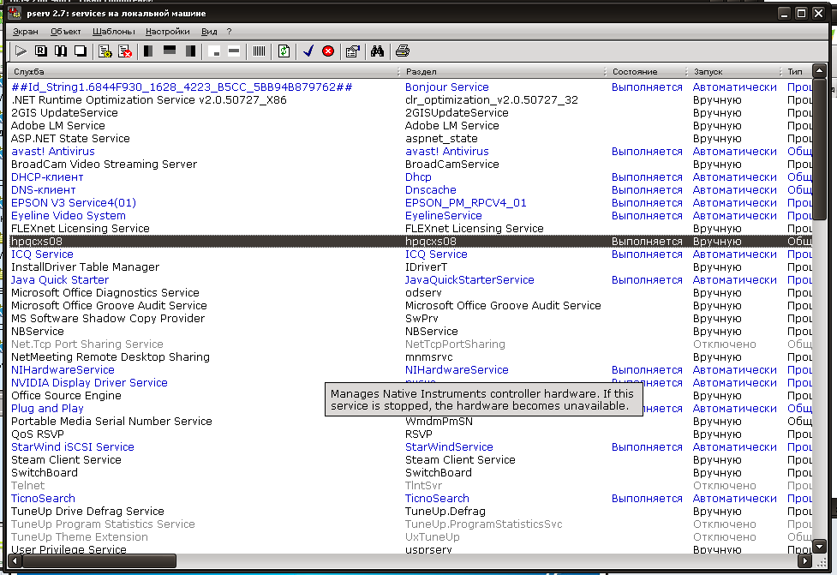This screenshot has height=575, width=837.
Task: Click the vertical scrollbar down arrow
Action: point(819,546)
